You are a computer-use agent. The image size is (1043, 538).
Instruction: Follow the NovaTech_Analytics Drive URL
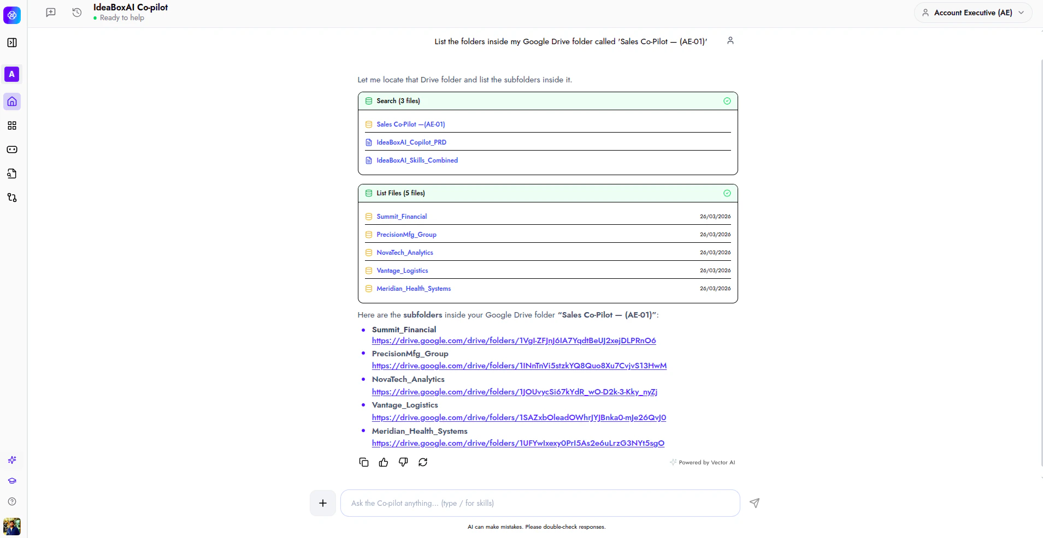[x=515, y=392]
